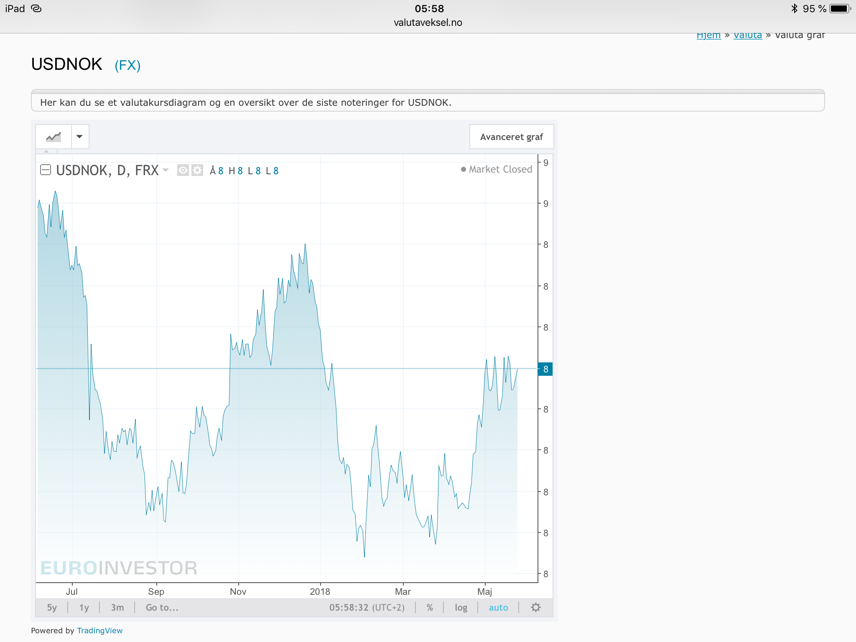Open the Go to... date picker
The width and height of the screenshot is (856, 642).
click(x=162, y=607)
